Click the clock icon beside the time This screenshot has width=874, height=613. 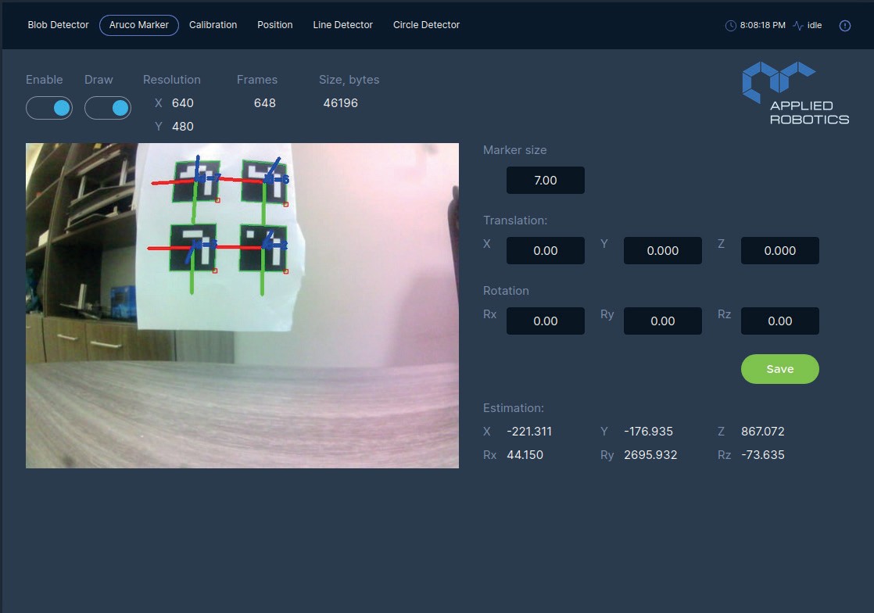tap(731, 26)
